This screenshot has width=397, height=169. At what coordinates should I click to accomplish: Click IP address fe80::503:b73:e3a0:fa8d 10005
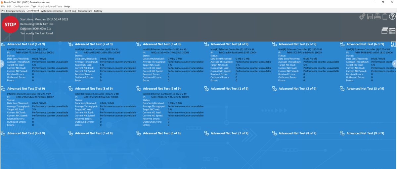point(304,52)
